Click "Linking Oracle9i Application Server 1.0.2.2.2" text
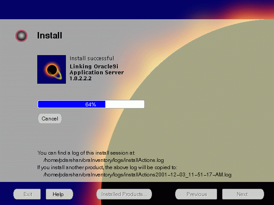Screen dimensions: 274x205 pos(97,72)
